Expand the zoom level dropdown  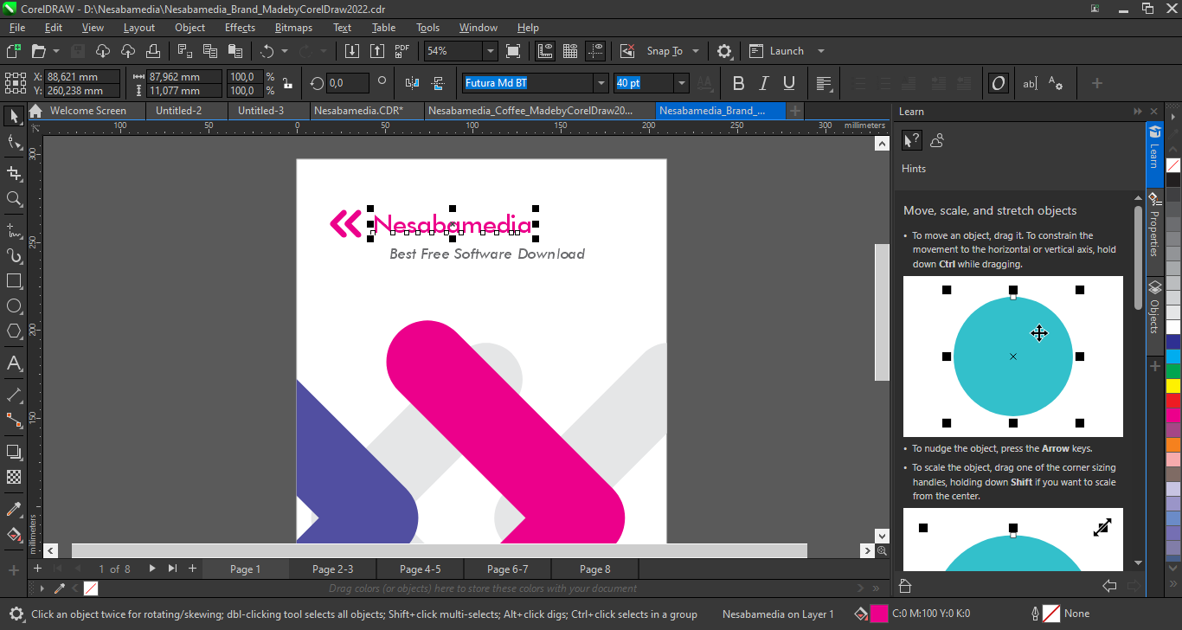[490, 51]
